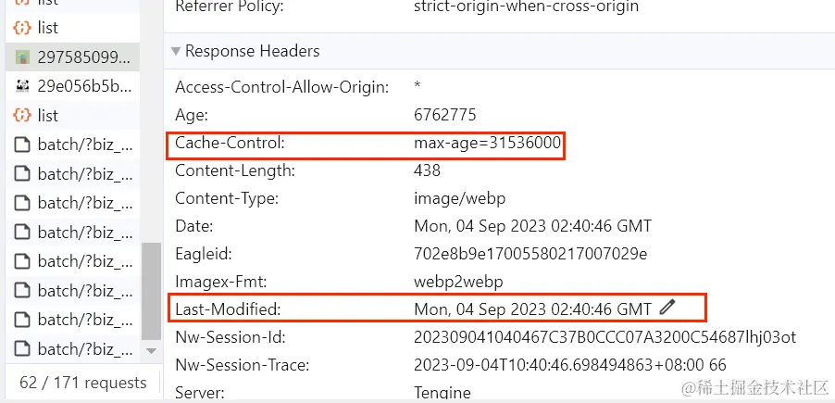Click the webp2webp value
Screen dimensions: 835x403
click(458, 282)
